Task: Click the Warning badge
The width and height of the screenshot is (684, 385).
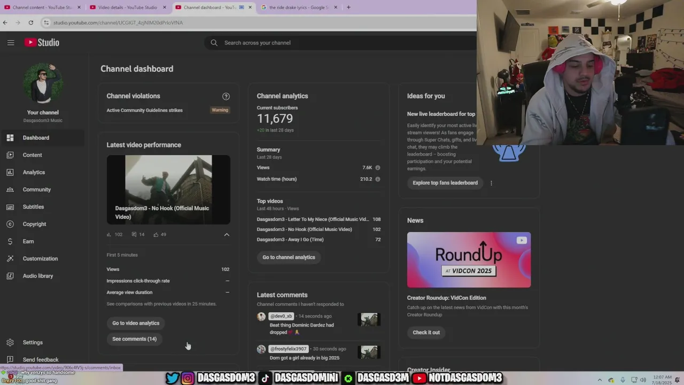Action: [220, 110]
